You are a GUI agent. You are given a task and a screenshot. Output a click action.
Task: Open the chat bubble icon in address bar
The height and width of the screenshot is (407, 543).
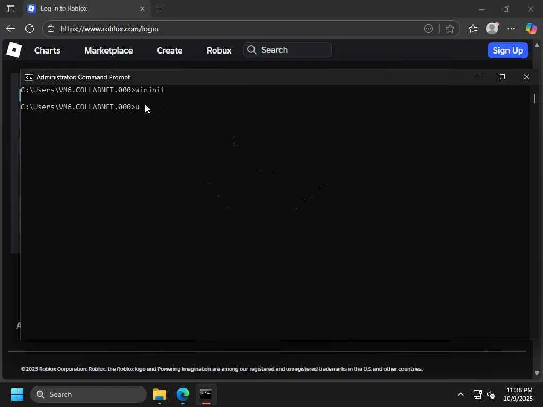click(428, 29)
